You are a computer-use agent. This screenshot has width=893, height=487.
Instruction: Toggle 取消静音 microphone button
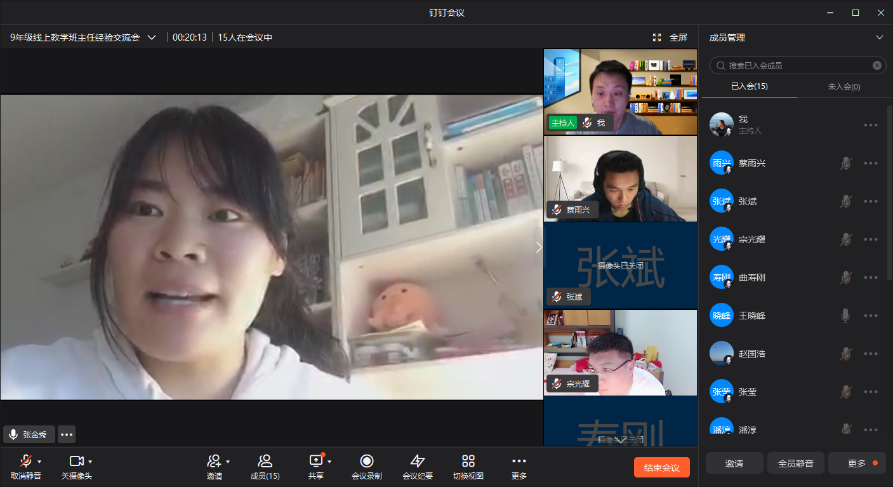click(26, 462)
